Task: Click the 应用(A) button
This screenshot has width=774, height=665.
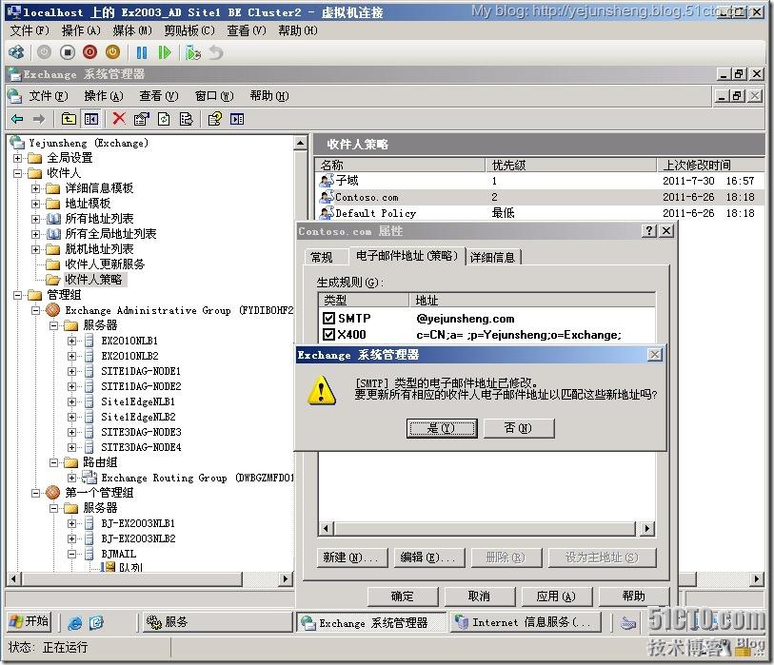Action: [x=556, y=597]
